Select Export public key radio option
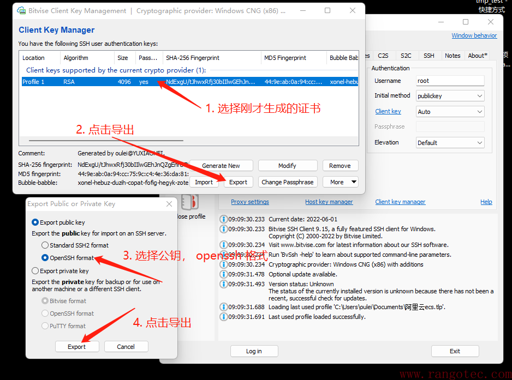This screenshot has width=512, height=380. [35, 222]
